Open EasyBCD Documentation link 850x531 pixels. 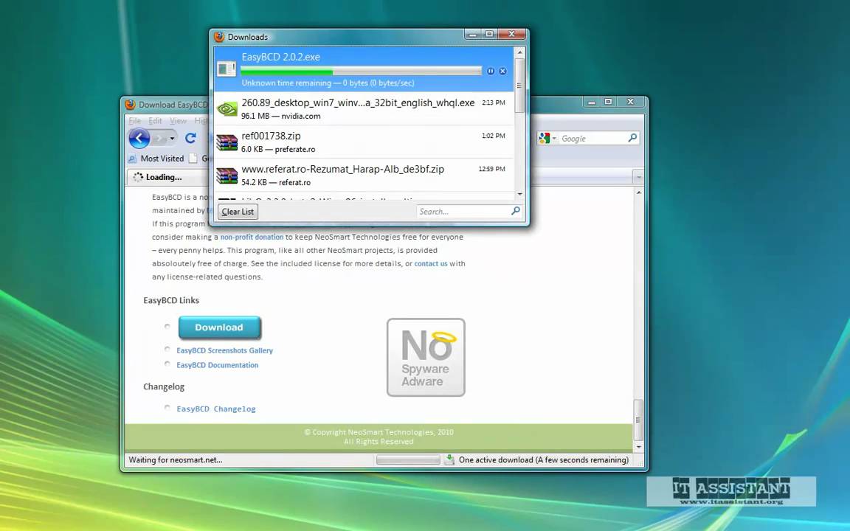(x=218, y=365)
